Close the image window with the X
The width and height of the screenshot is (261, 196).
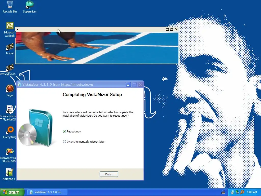click(176, 29)
